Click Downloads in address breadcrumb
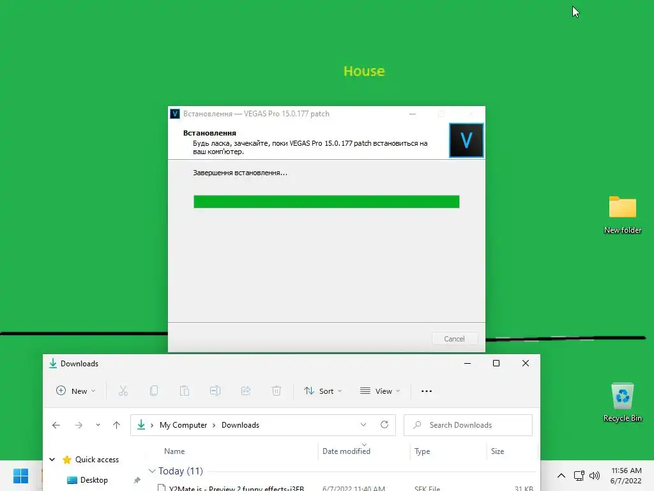The height and width of the screenshot is (491, 654). 240,425
